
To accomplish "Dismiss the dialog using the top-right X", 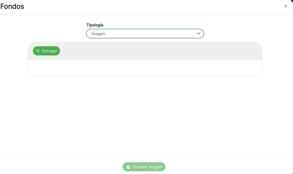I will pyautogui.click(x=286, y=6).
